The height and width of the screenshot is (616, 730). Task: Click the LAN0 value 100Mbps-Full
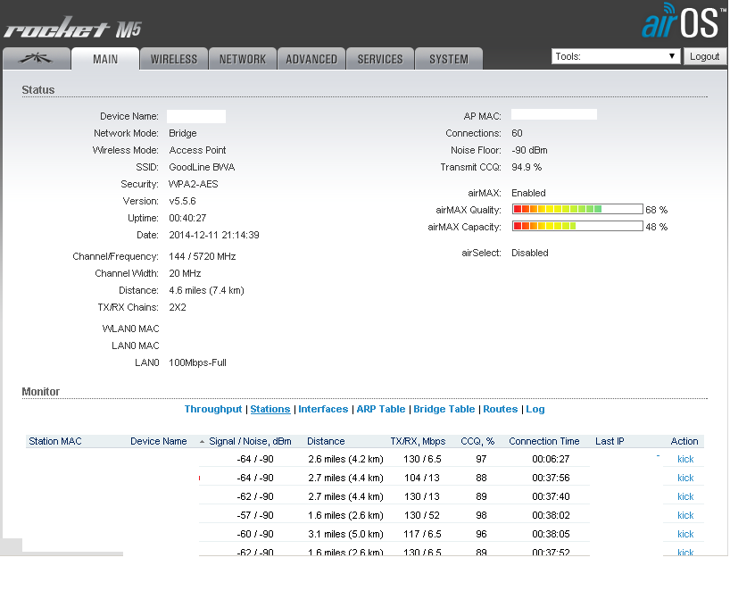[197, 362]
